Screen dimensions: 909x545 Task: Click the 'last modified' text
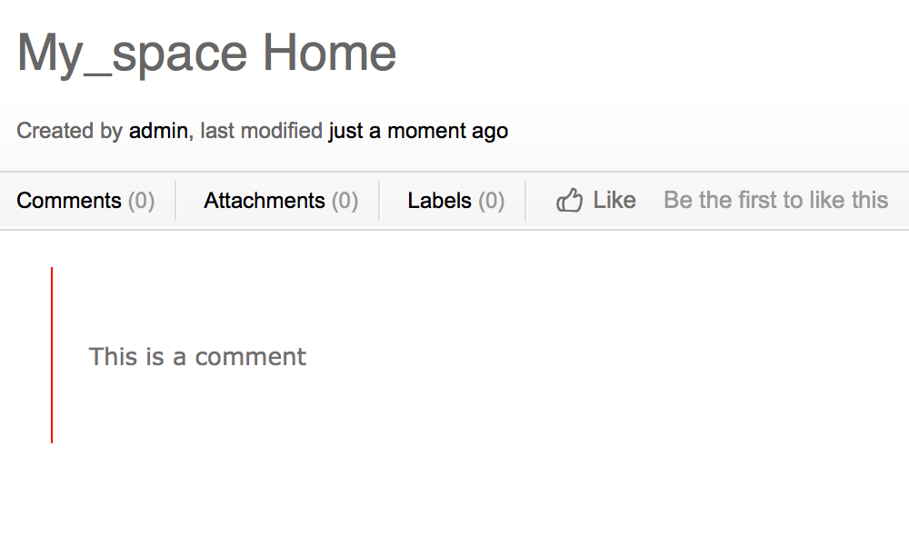pyautogui.click(x=262, y=131)
